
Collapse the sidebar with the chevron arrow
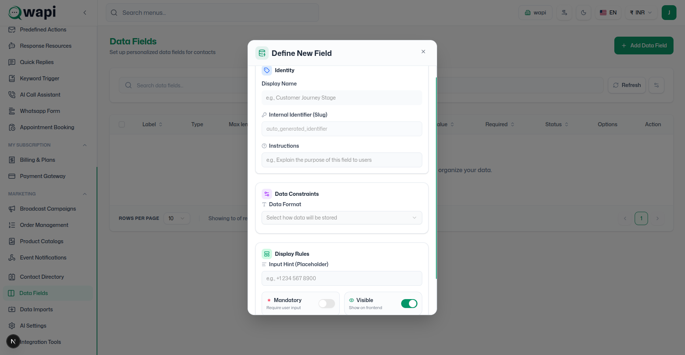point(85,13)
